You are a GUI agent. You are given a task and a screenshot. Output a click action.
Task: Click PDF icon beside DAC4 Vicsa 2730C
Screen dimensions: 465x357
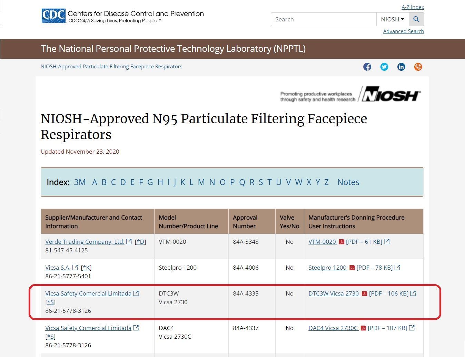pyautogui.click(x=363, y=328)
